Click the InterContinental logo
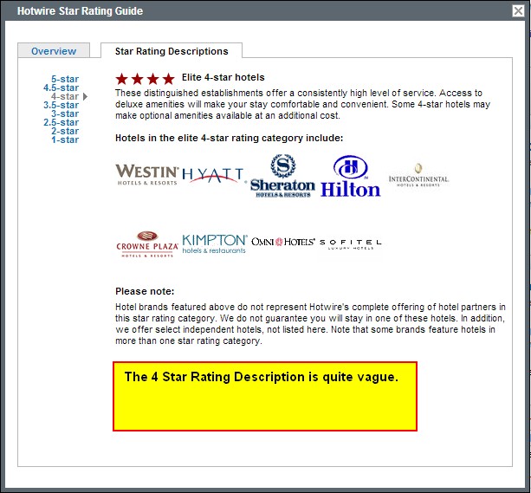Viewport: 531px width, 493px height. [418, 176]
